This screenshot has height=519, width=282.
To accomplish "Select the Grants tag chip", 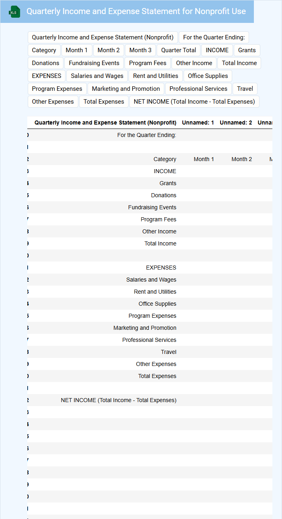I will (247, 50).
